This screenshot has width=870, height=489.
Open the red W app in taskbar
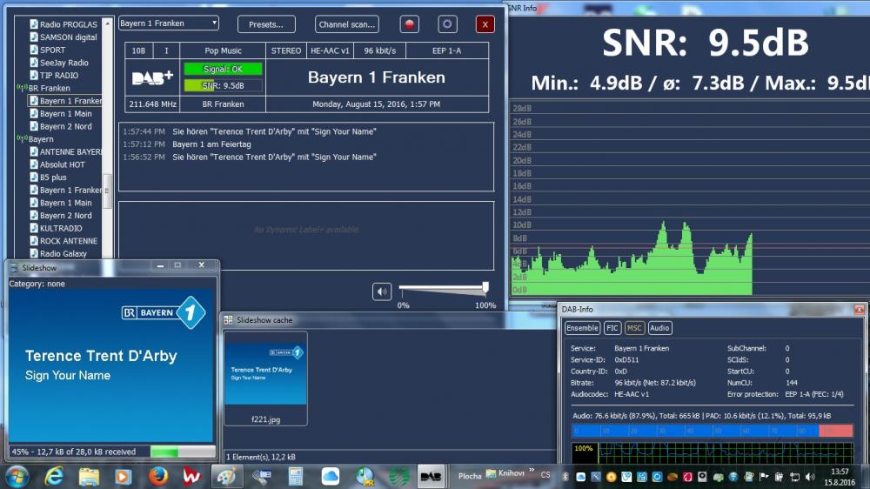point(192,476)
